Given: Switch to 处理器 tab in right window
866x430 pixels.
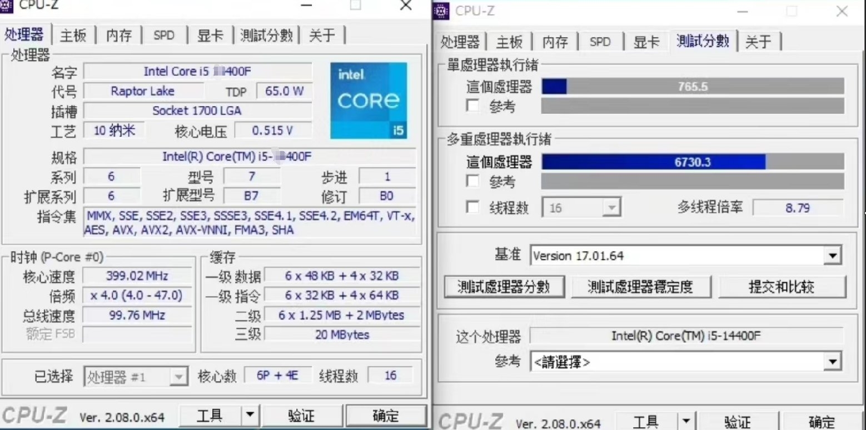Looking at the screenshot, I should tap(460, 42).
